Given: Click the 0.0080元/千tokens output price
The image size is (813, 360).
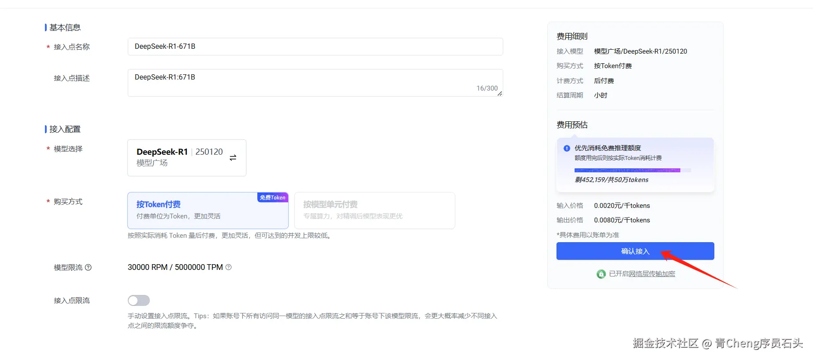Looking at the screenshot, I should (622, 220).
